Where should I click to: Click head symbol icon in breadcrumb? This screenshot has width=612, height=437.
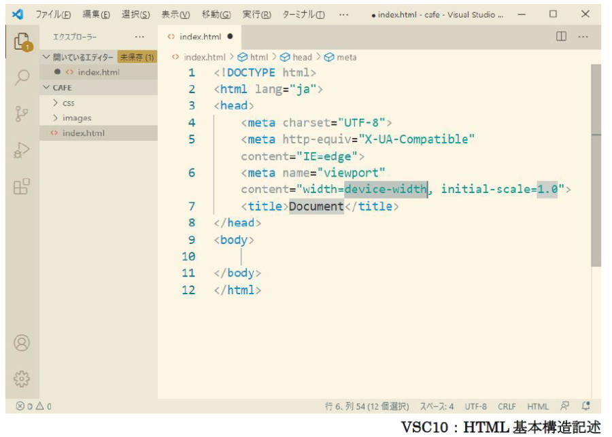click(x=285, y=57)
